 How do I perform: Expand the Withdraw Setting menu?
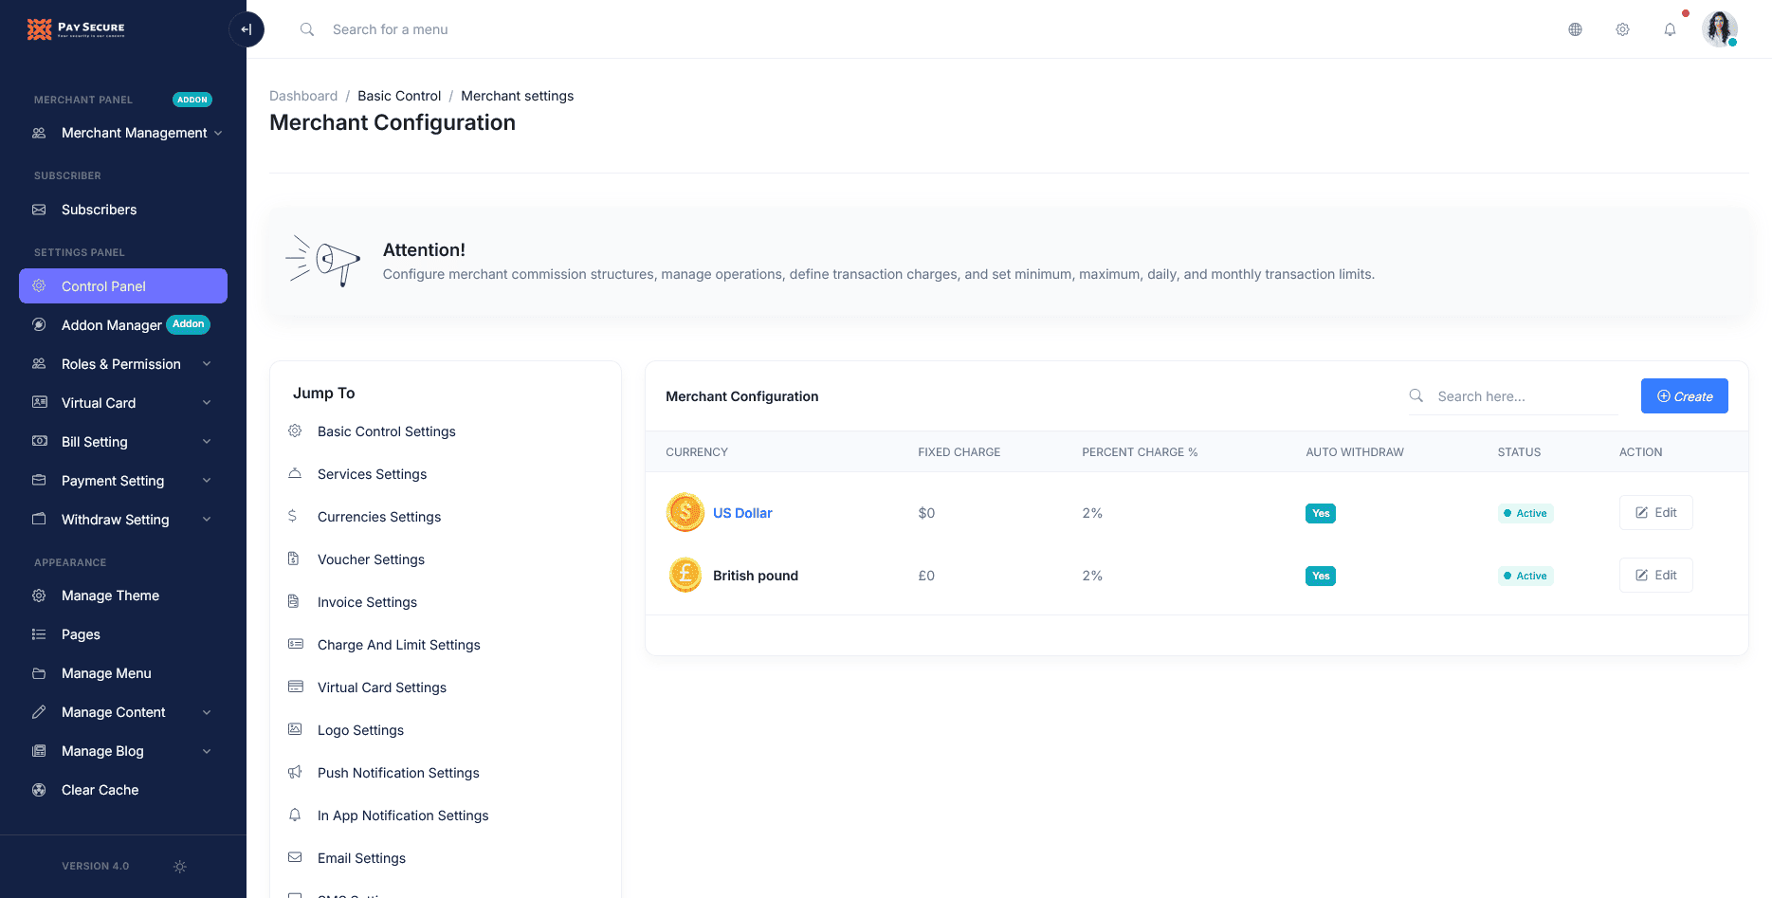pyautogui.click(x=115, y=520)
